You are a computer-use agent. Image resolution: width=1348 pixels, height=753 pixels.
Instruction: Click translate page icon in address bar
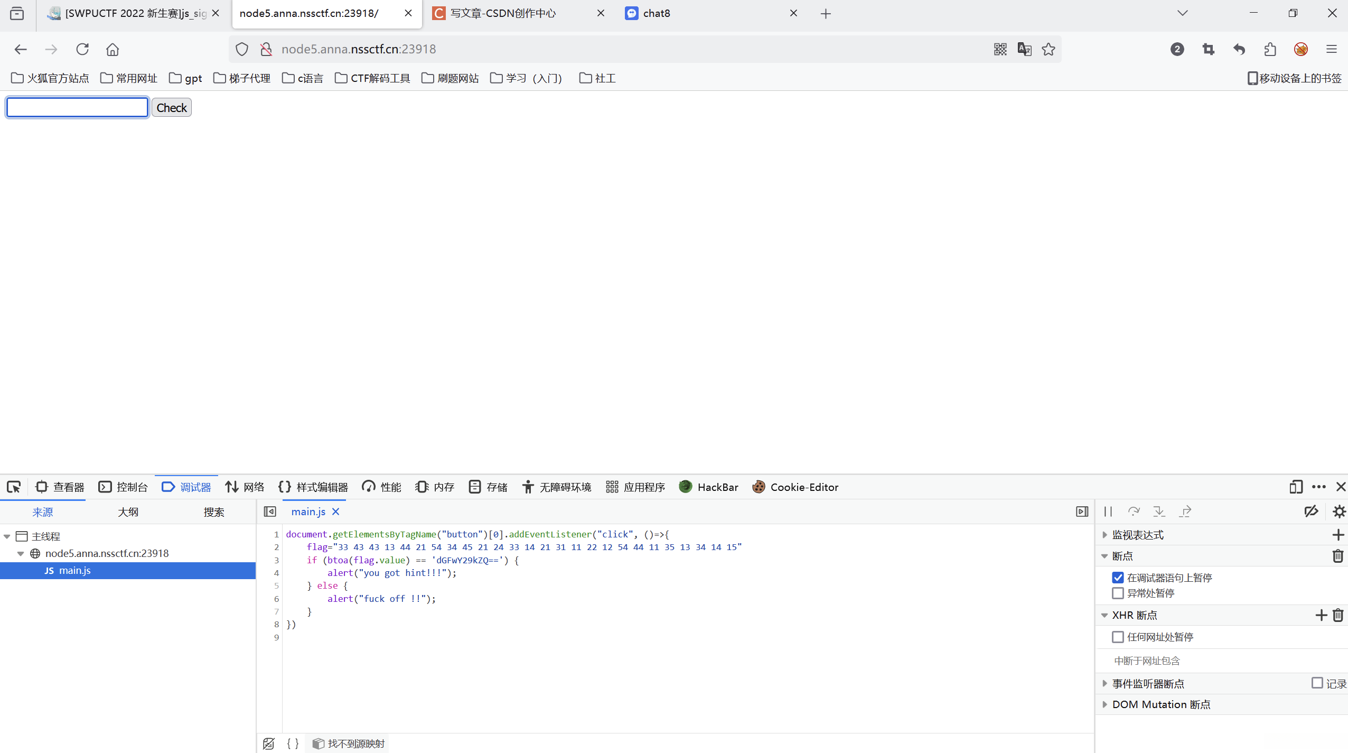1024,49
